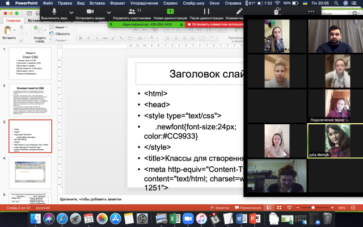The height and width of the screenshot is (227, 363).
Task: Click Zoom remote control mouse icon
Action: (x=277, y=11)
